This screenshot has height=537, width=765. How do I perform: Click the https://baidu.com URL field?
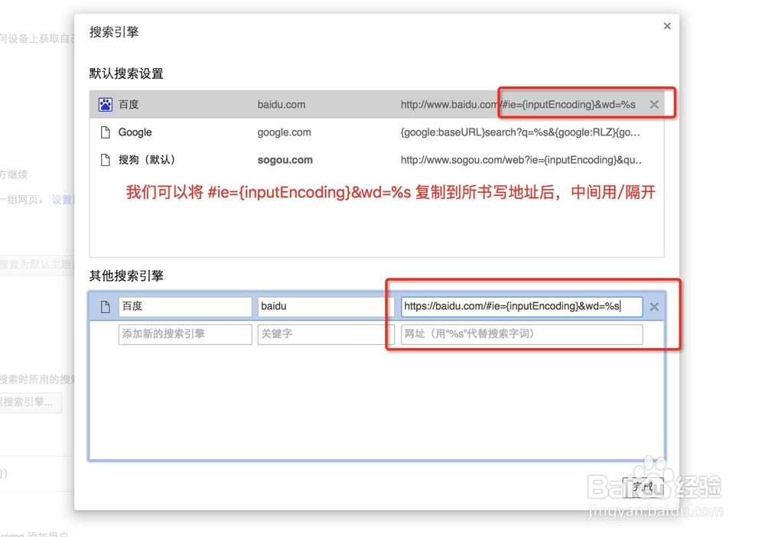522,307
